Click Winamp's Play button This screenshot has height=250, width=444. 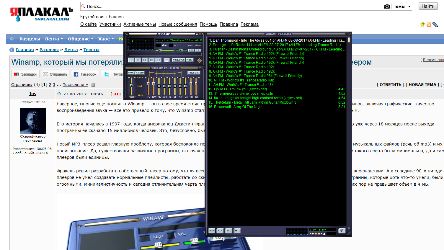click(x=138, y=60)
